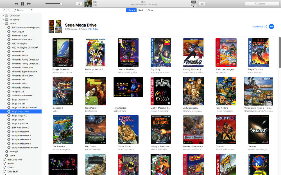Toggle repeat in the now playing display
281x175 pixels.
(x=193, y=2)
